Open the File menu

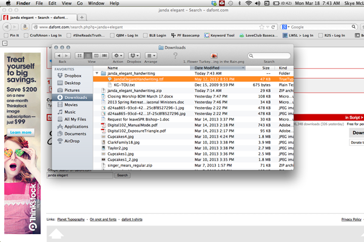coord(39,3)
